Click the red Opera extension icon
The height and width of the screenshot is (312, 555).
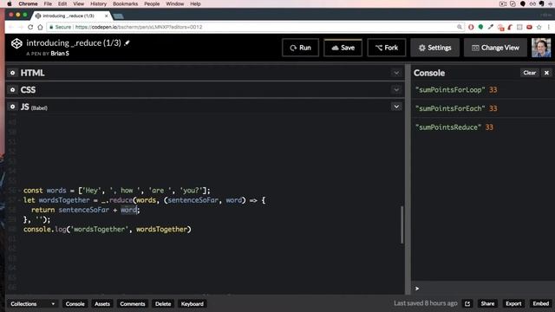[x=471, y=27]
